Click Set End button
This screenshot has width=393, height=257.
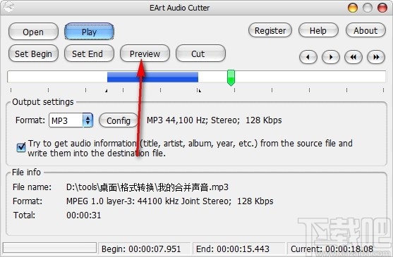[x=89, y=54]
